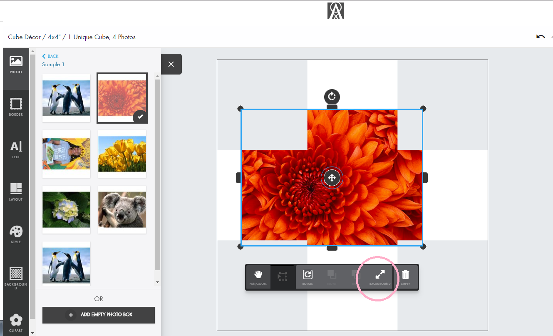Set photo as Background with expand arrows
Viewport: 553px width, 336px height.
[x=380, y=277]
